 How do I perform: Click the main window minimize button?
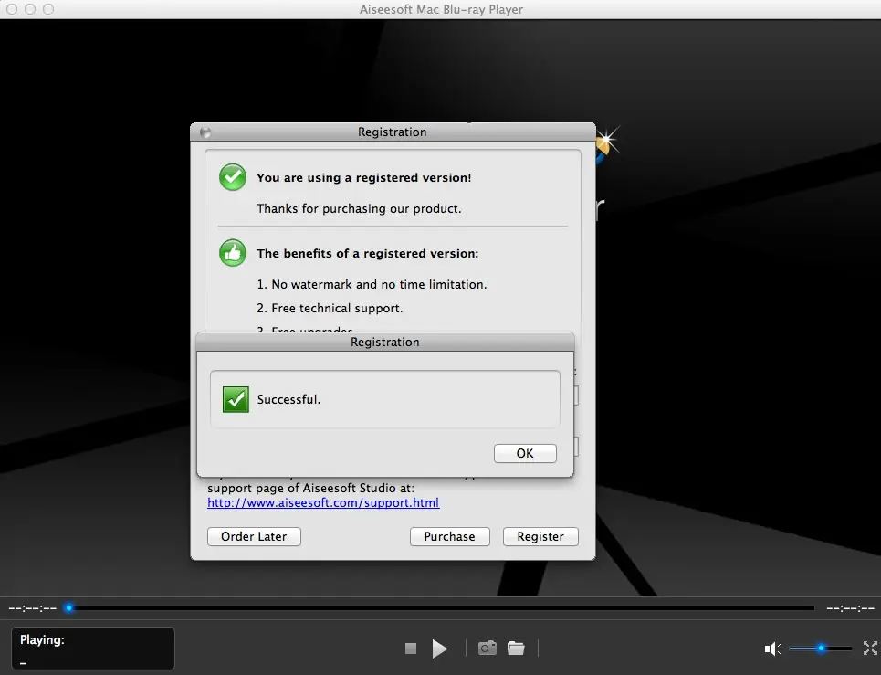[30, 9]
